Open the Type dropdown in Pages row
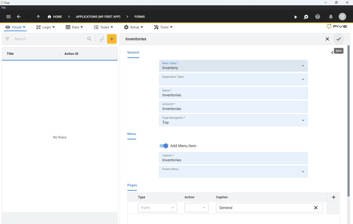The width and height of the screenshot is (353, 224). click(x=158, y=207)
